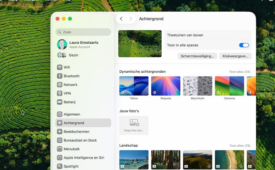
Task: Disable the Toon in alle spaces switch
Action: click(244, 45)
